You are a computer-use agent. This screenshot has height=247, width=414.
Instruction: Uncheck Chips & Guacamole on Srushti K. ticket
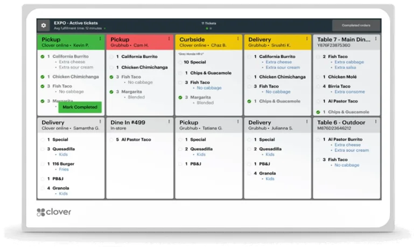pyautogui.click(x=249, y=101)
